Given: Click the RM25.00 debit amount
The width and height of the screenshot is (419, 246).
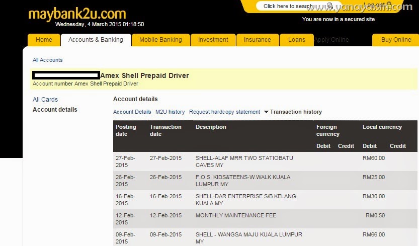Looking at the screenshot, I should [374, 177].
